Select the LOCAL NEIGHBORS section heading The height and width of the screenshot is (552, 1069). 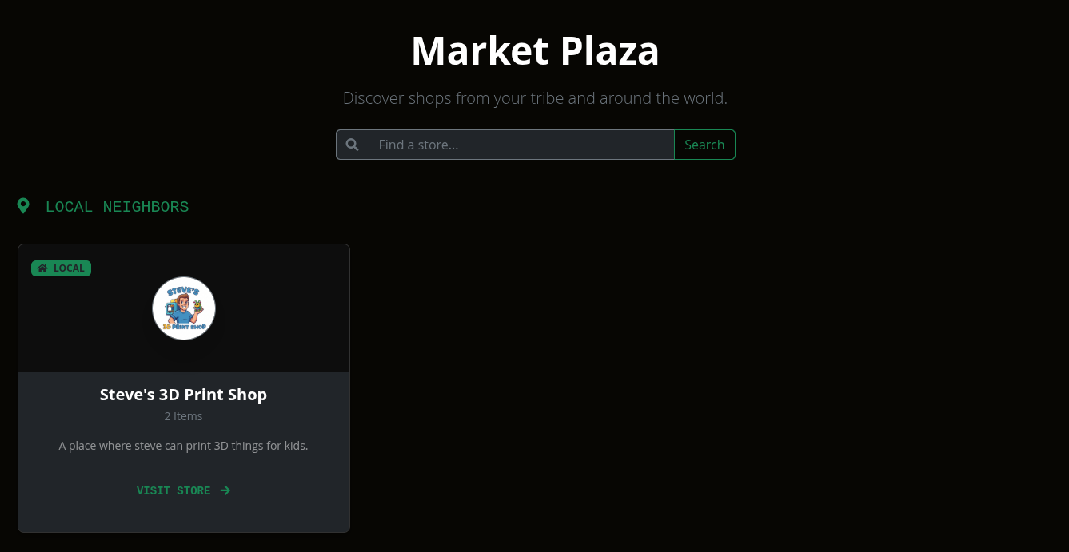(117, 207)
